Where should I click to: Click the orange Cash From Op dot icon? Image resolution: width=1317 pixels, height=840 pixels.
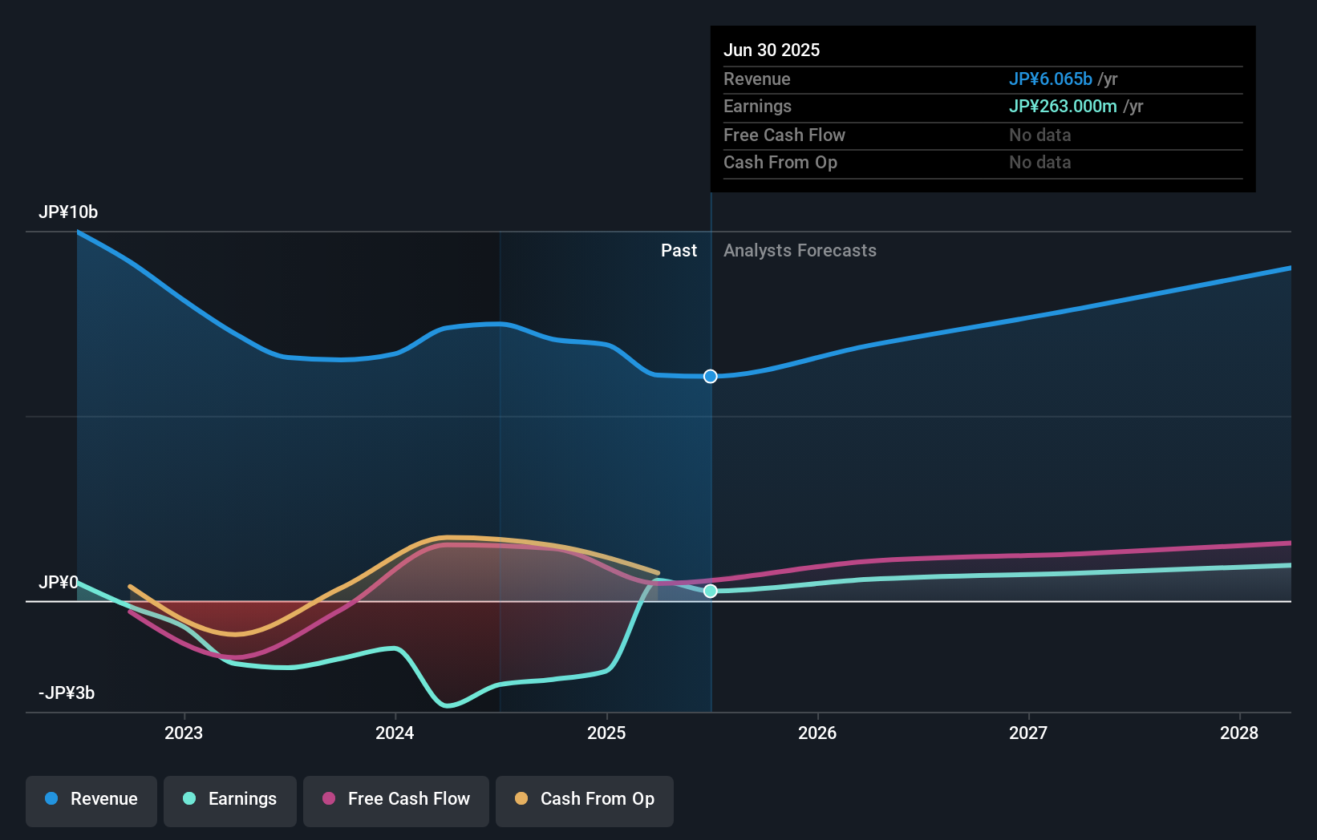521,799
